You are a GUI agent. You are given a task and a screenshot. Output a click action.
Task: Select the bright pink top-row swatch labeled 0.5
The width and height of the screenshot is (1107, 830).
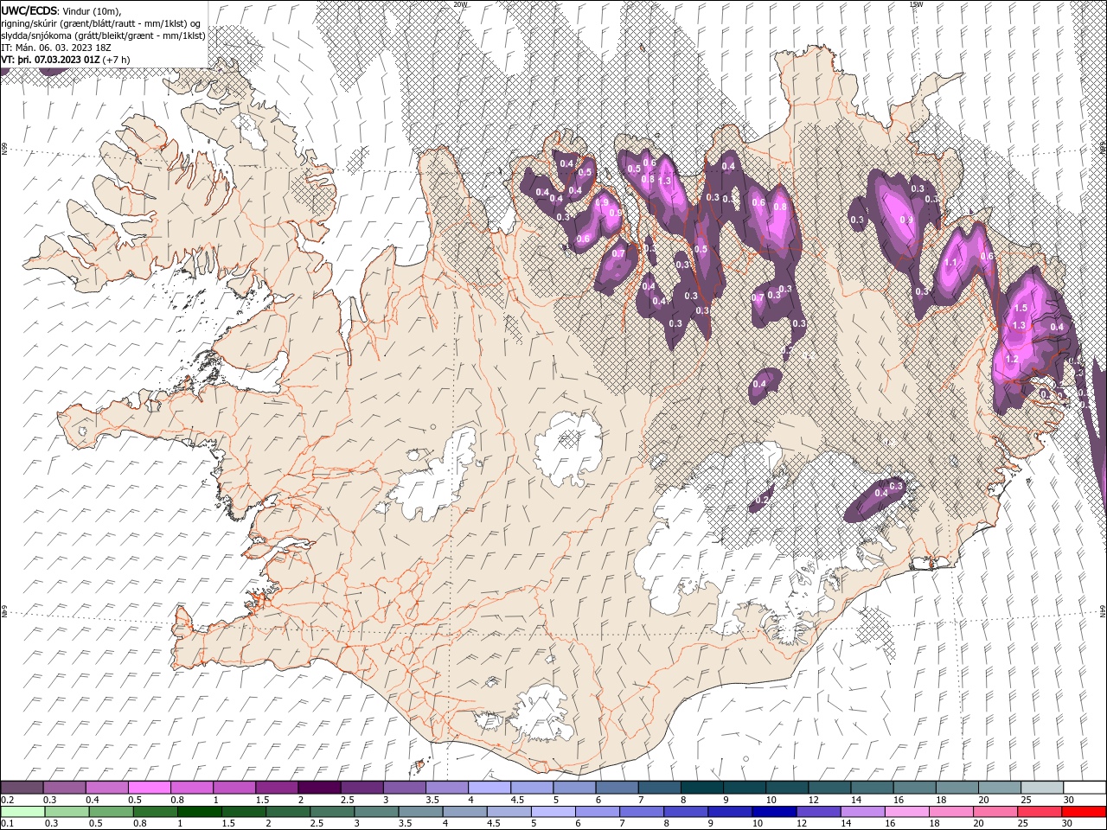pos(149,788)
